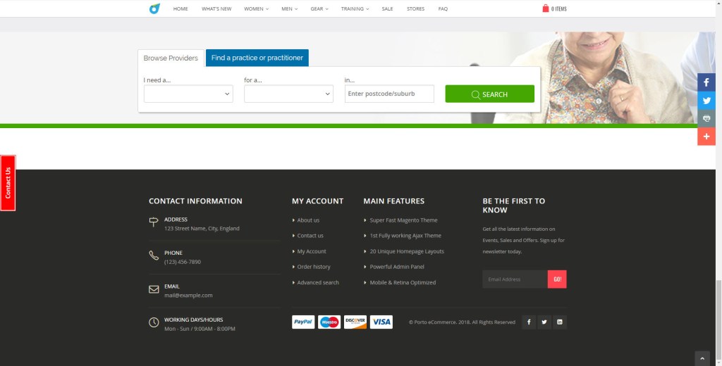Open the 'for a...' dropdown
This screenshot has height=366, width=722.
[288, 94]
